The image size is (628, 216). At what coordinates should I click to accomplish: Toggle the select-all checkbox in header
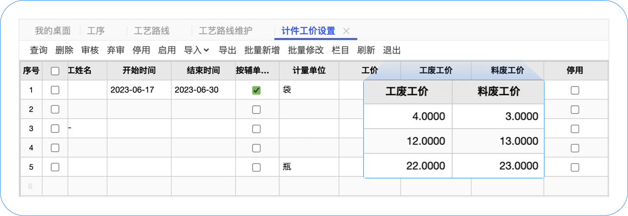55,71
